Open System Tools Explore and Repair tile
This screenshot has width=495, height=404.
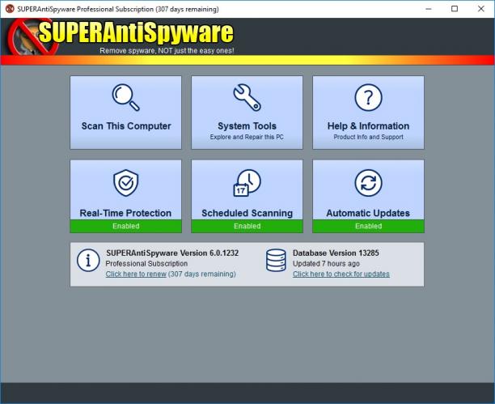tap(247, 113)
